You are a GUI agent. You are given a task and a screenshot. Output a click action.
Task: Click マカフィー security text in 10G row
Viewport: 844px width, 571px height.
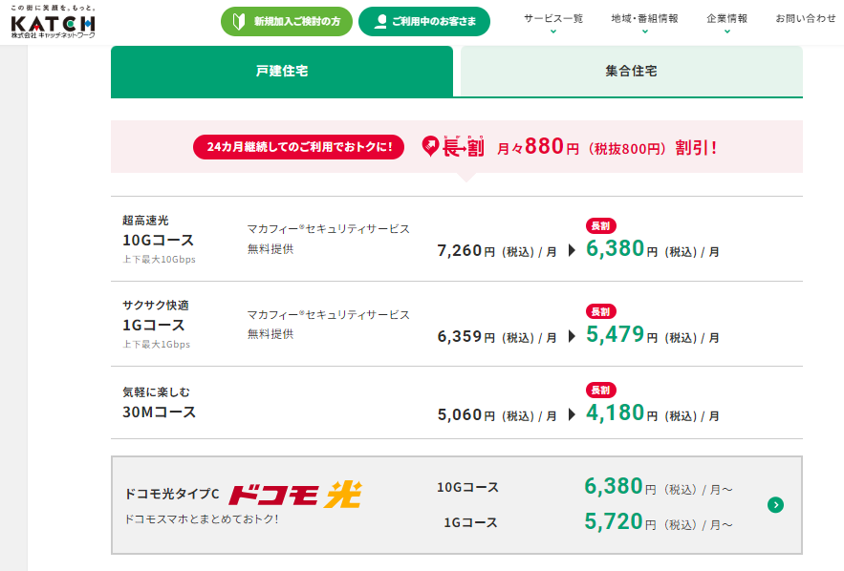(329, 239)
